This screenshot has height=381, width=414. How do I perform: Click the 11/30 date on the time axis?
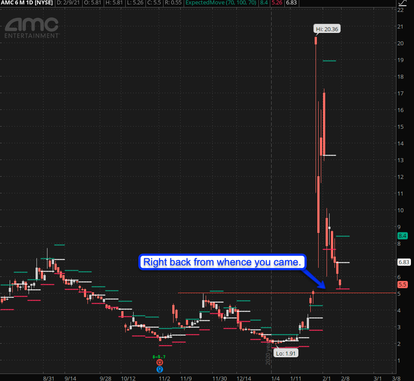[220, 378]
